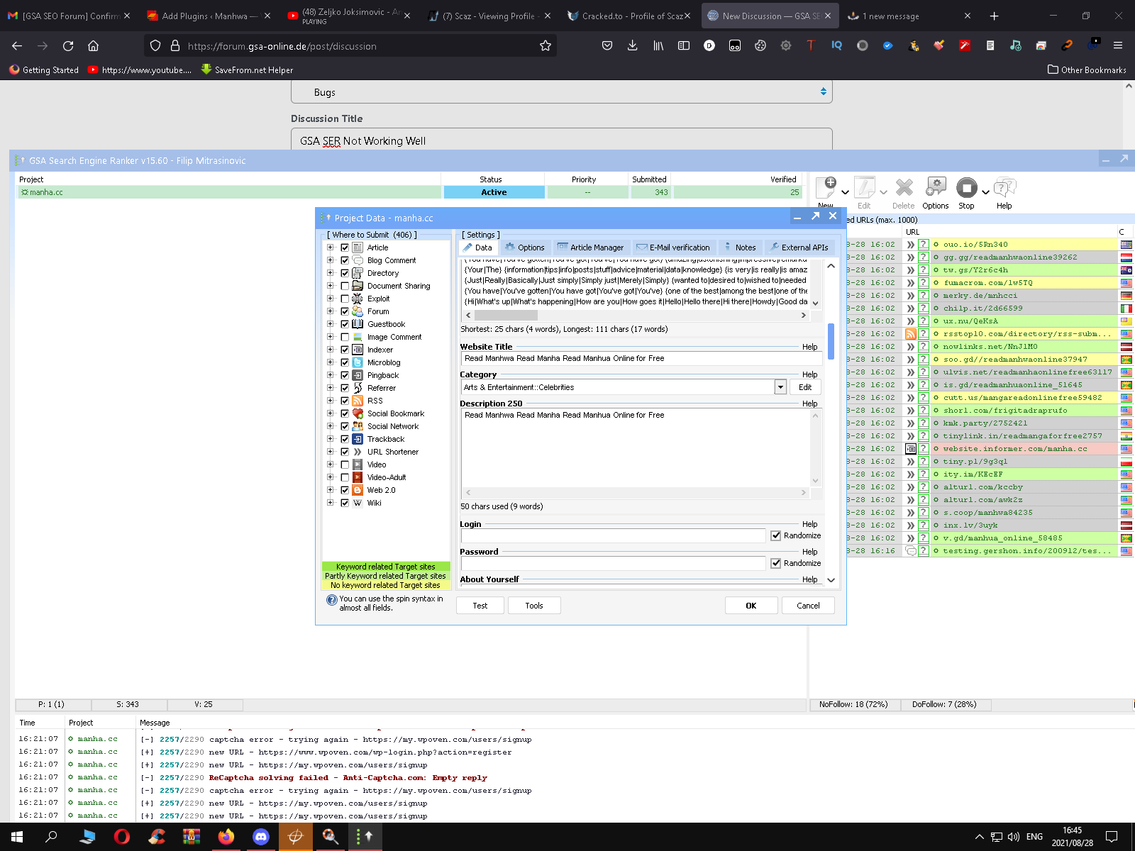Click the Firefox bookmark star icon
1135x851 pixels.
[x=546, y=45]
